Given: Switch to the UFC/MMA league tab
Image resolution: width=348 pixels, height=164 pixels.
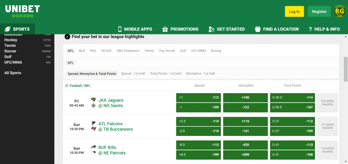Looking at the screenshot, I should [199, 51].
